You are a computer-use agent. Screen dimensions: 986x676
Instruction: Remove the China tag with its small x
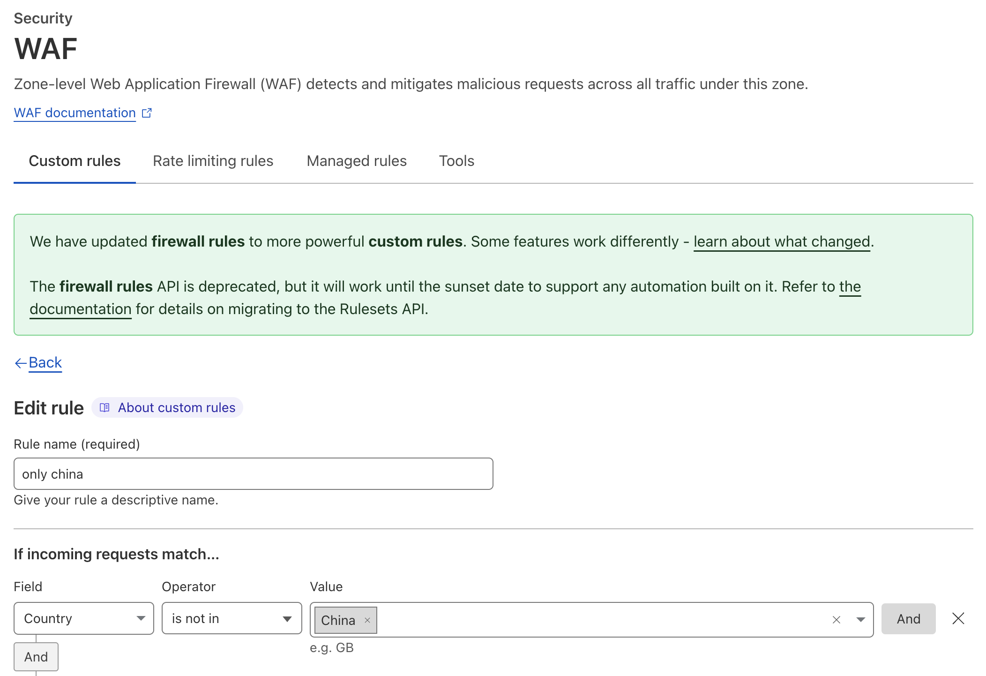point(367,620)
